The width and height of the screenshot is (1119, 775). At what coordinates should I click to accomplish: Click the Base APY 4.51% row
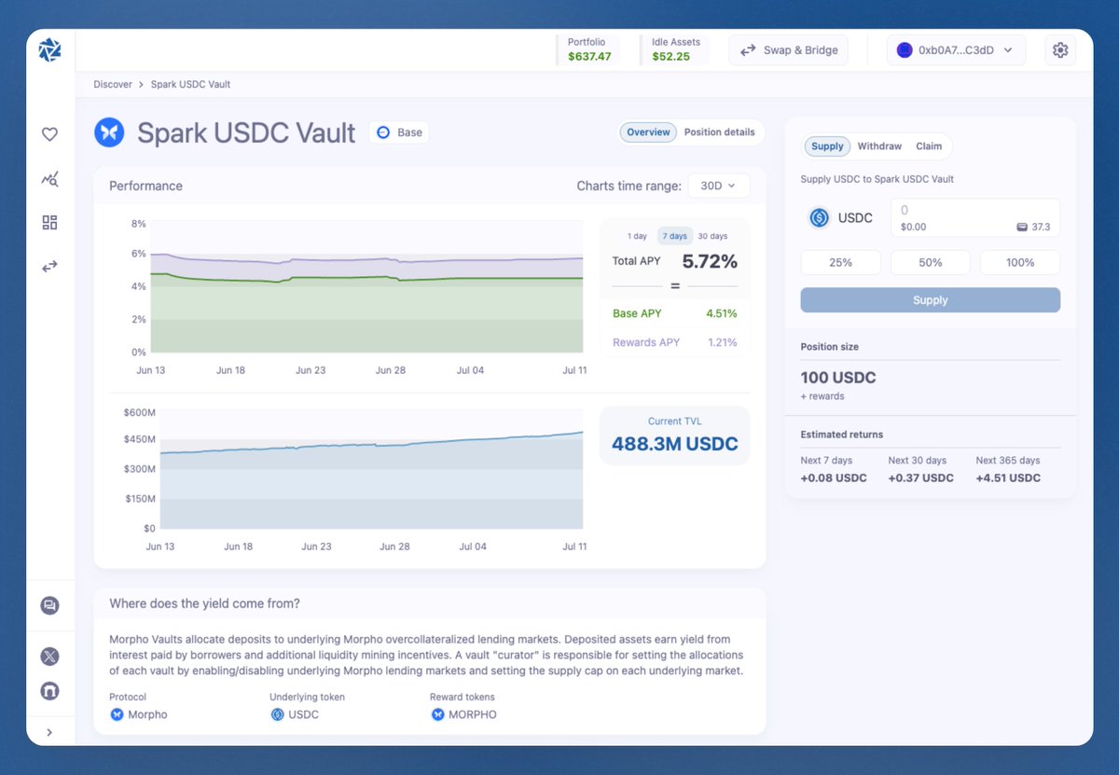(x=674, y=313)
